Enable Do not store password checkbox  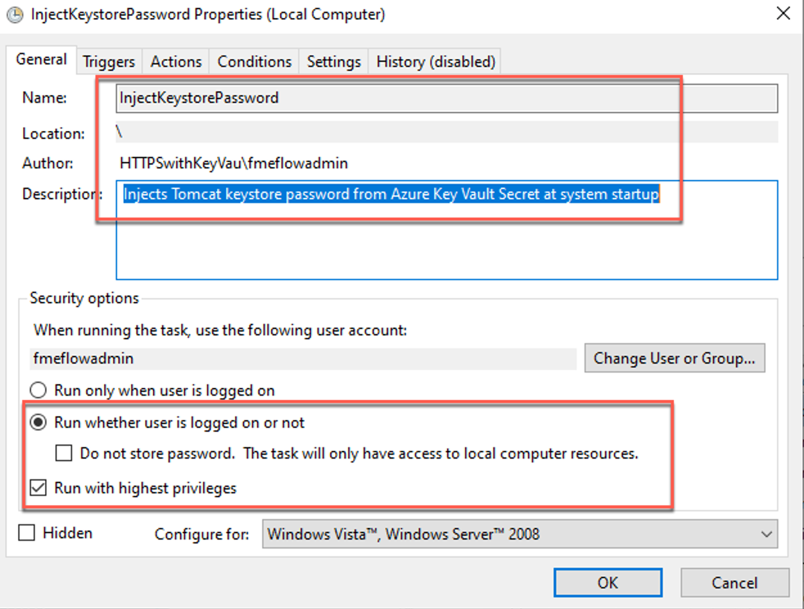(x=63, y=454)
